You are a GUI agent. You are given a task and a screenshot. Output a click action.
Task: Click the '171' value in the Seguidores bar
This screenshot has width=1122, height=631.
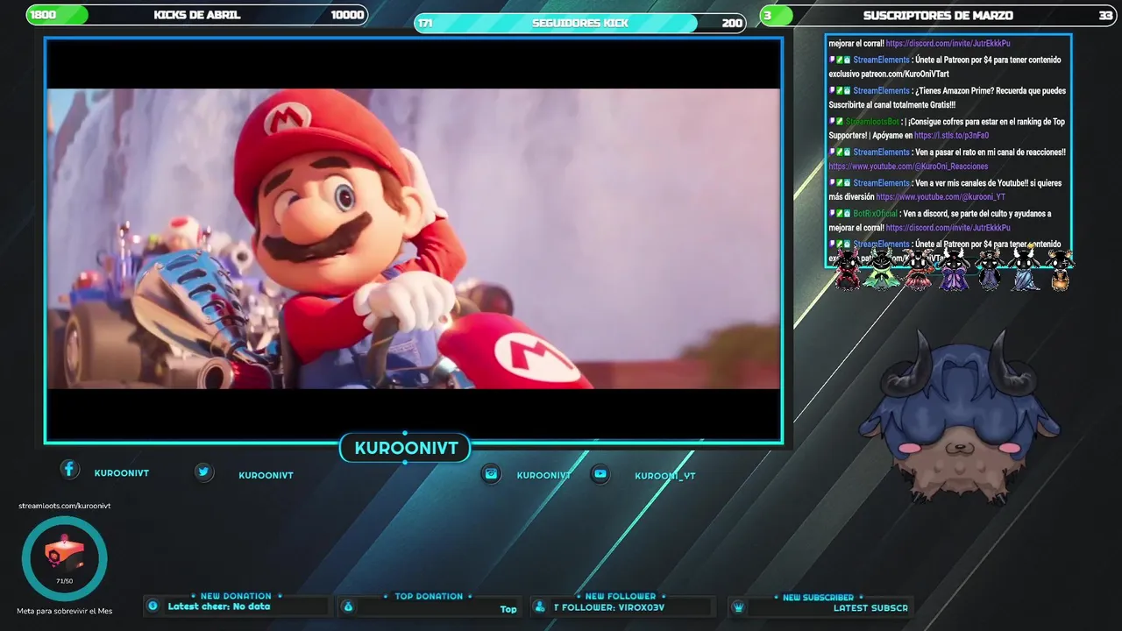425,23
